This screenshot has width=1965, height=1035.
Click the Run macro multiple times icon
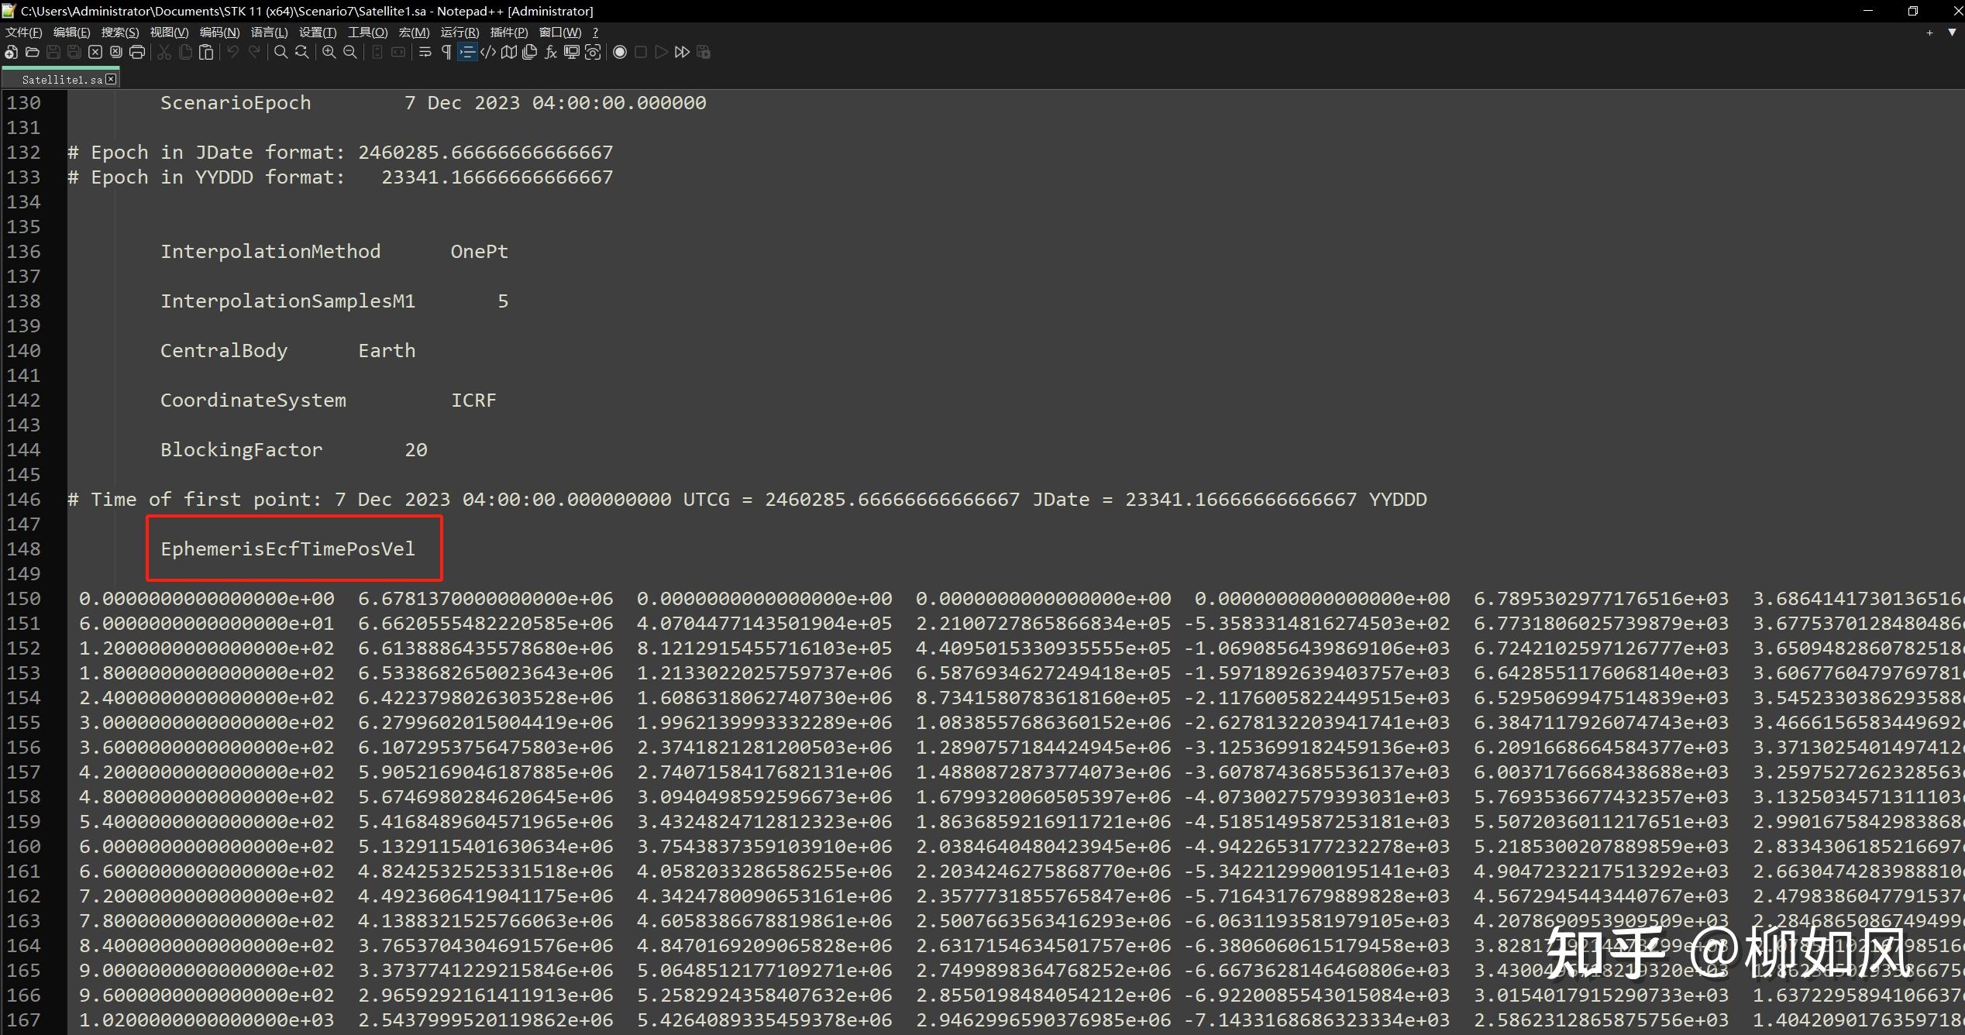pos(682,52)
